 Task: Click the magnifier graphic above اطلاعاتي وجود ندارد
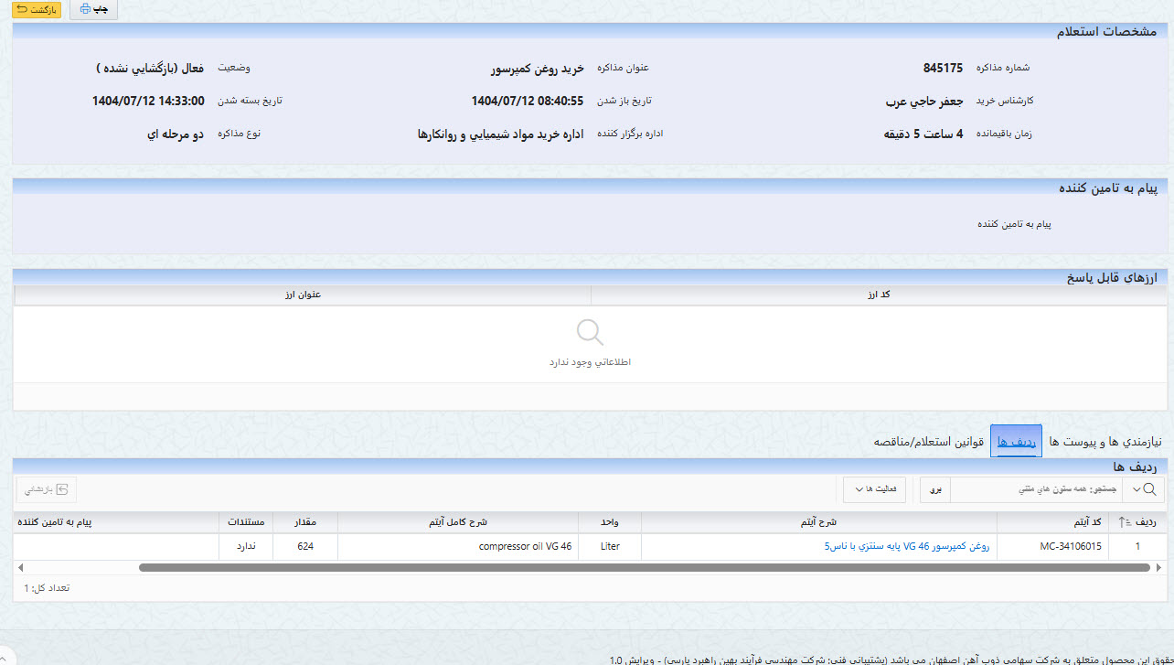589,331
